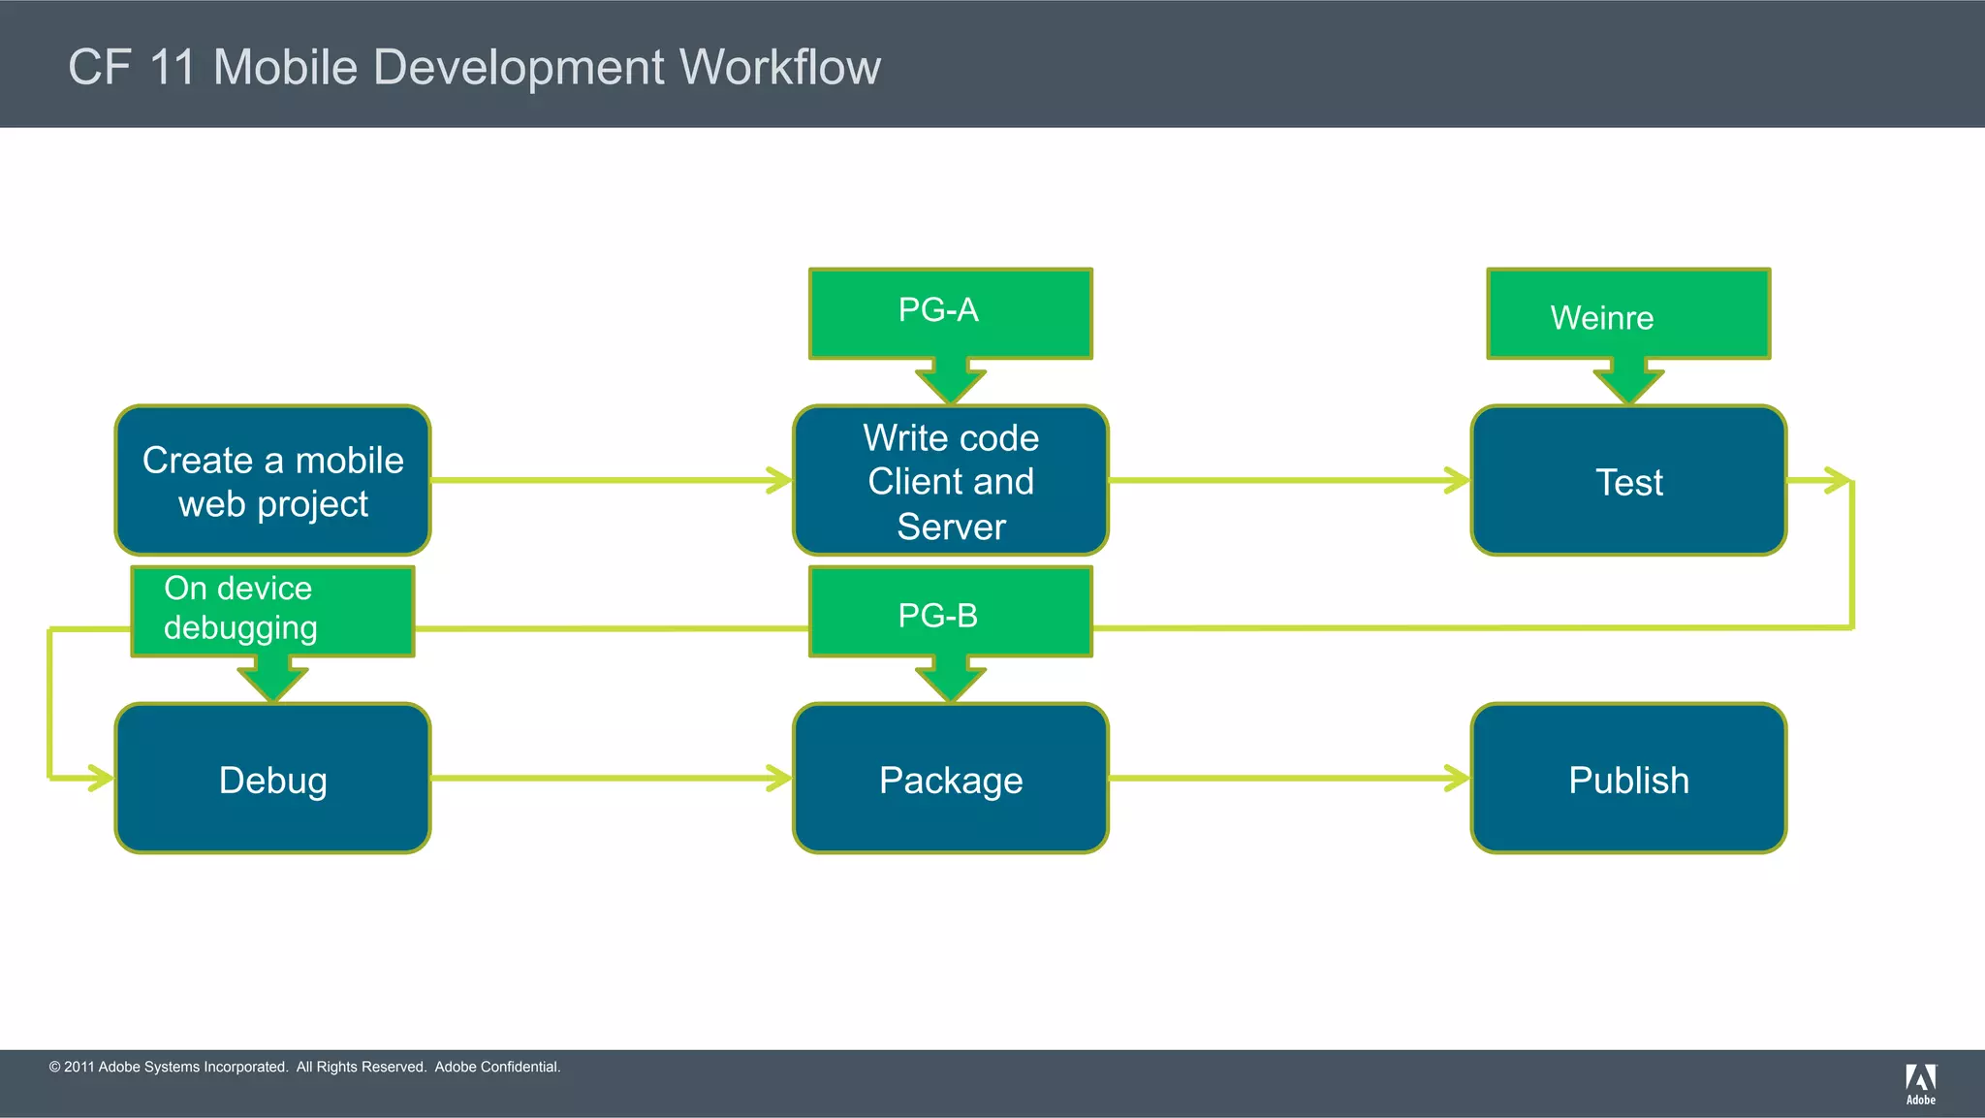Screen dimensions: 1985x1118
Task: Click the Adobe copyright notice text
Action: pyautogui.click(x=304, y=1067)
